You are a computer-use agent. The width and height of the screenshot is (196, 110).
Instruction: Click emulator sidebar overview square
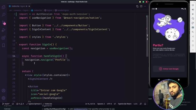pos(193,46)
